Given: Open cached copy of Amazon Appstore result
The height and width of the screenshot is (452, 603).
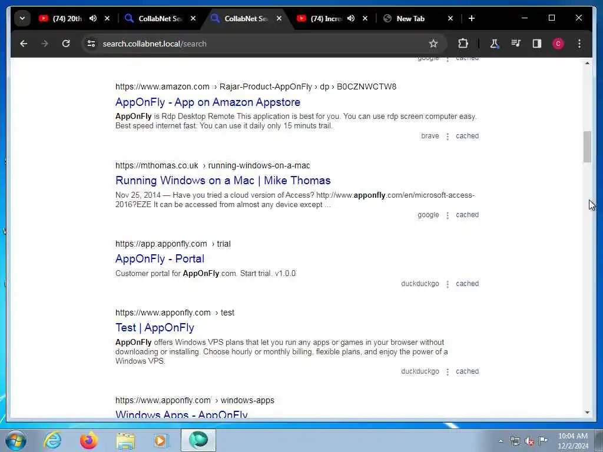Looking at the screenshot, I should [467, 136].
